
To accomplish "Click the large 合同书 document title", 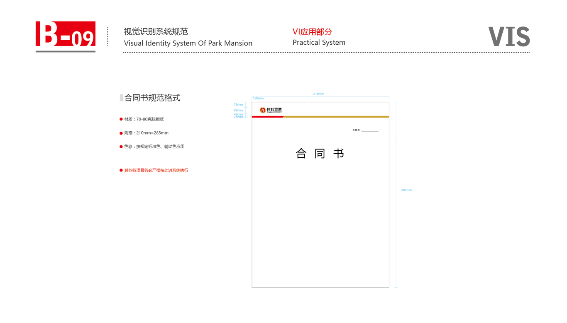I will point(320,154).
